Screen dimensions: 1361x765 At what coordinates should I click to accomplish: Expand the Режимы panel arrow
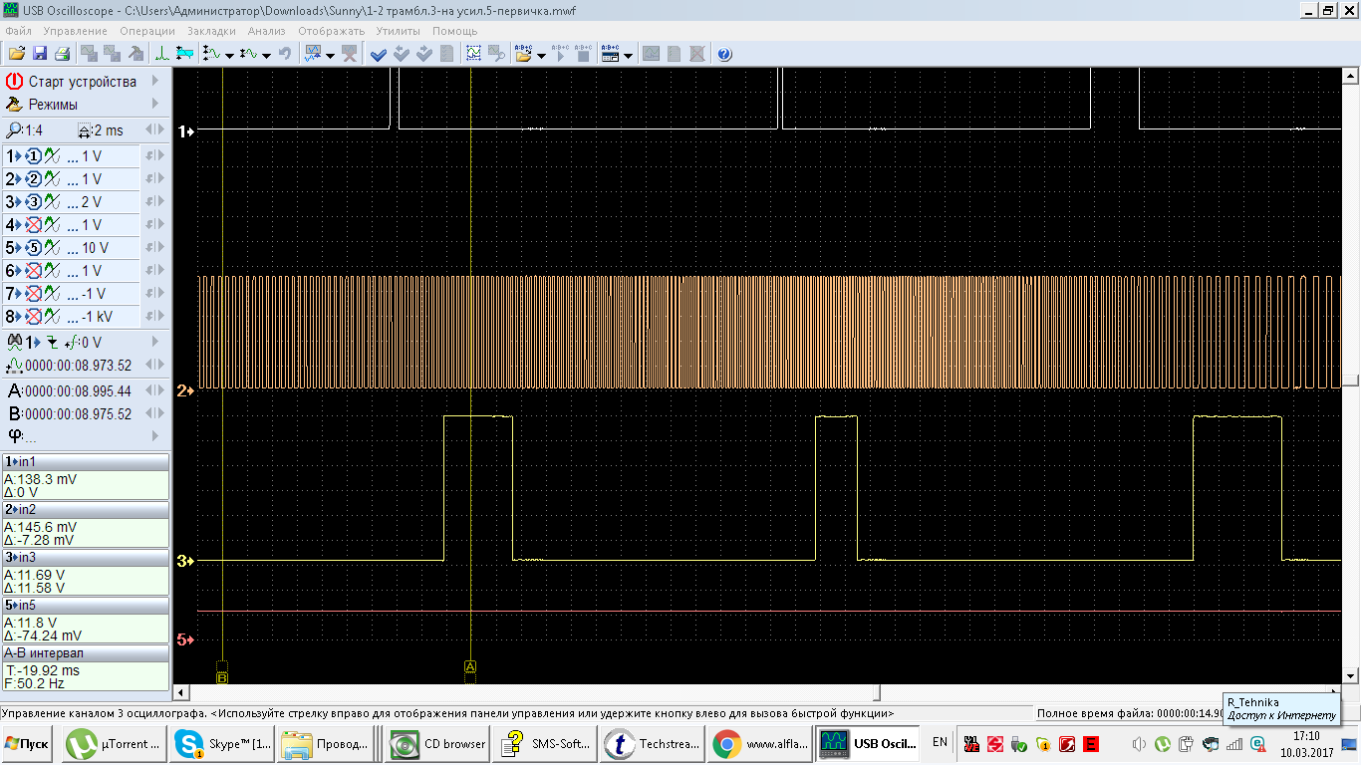155,105
